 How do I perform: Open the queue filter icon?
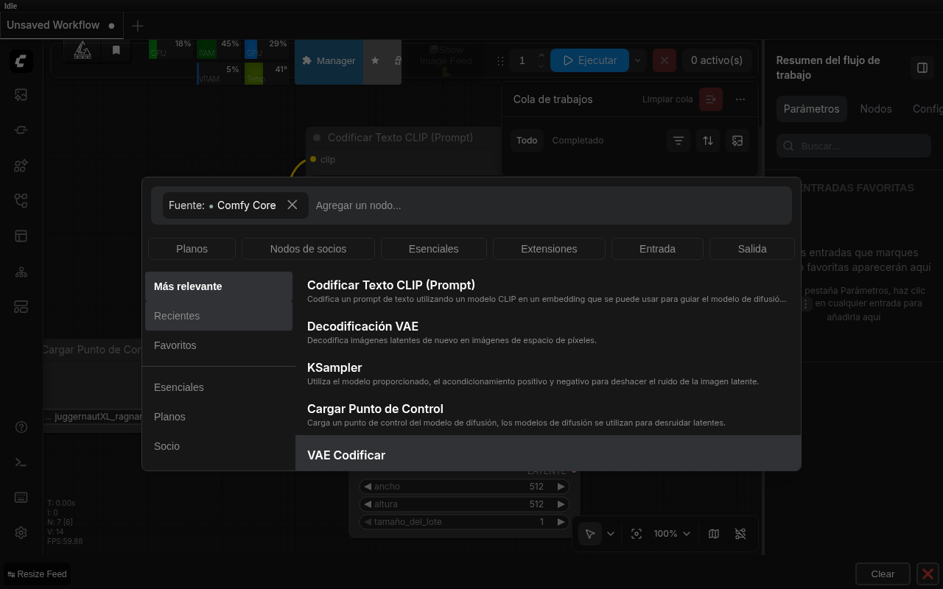[x=679, y=141]
